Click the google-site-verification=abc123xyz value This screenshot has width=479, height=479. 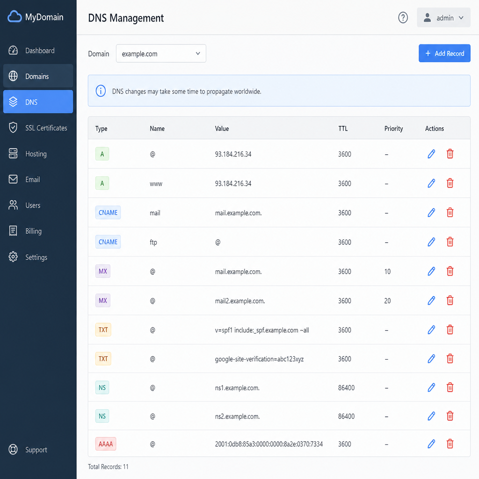coord(259,359)
